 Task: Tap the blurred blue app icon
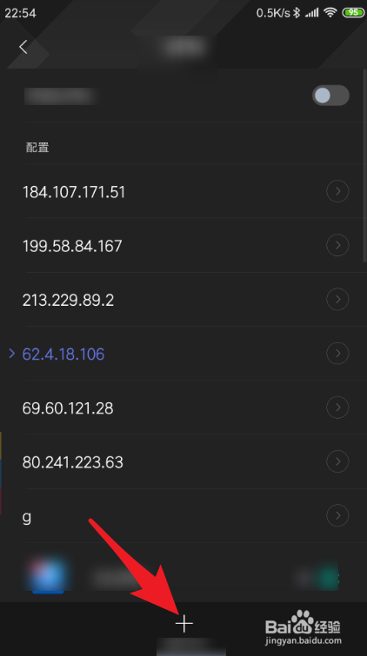pyautogui.click(x=47, y=574)
